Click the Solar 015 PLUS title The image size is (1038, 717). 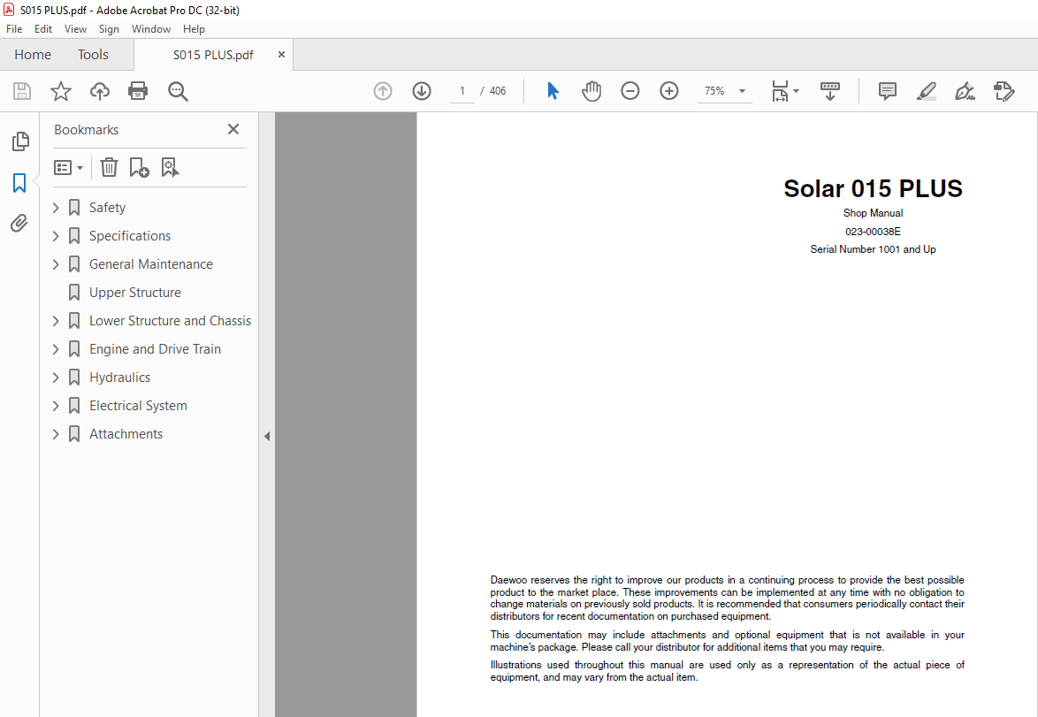tap(873, 188)
